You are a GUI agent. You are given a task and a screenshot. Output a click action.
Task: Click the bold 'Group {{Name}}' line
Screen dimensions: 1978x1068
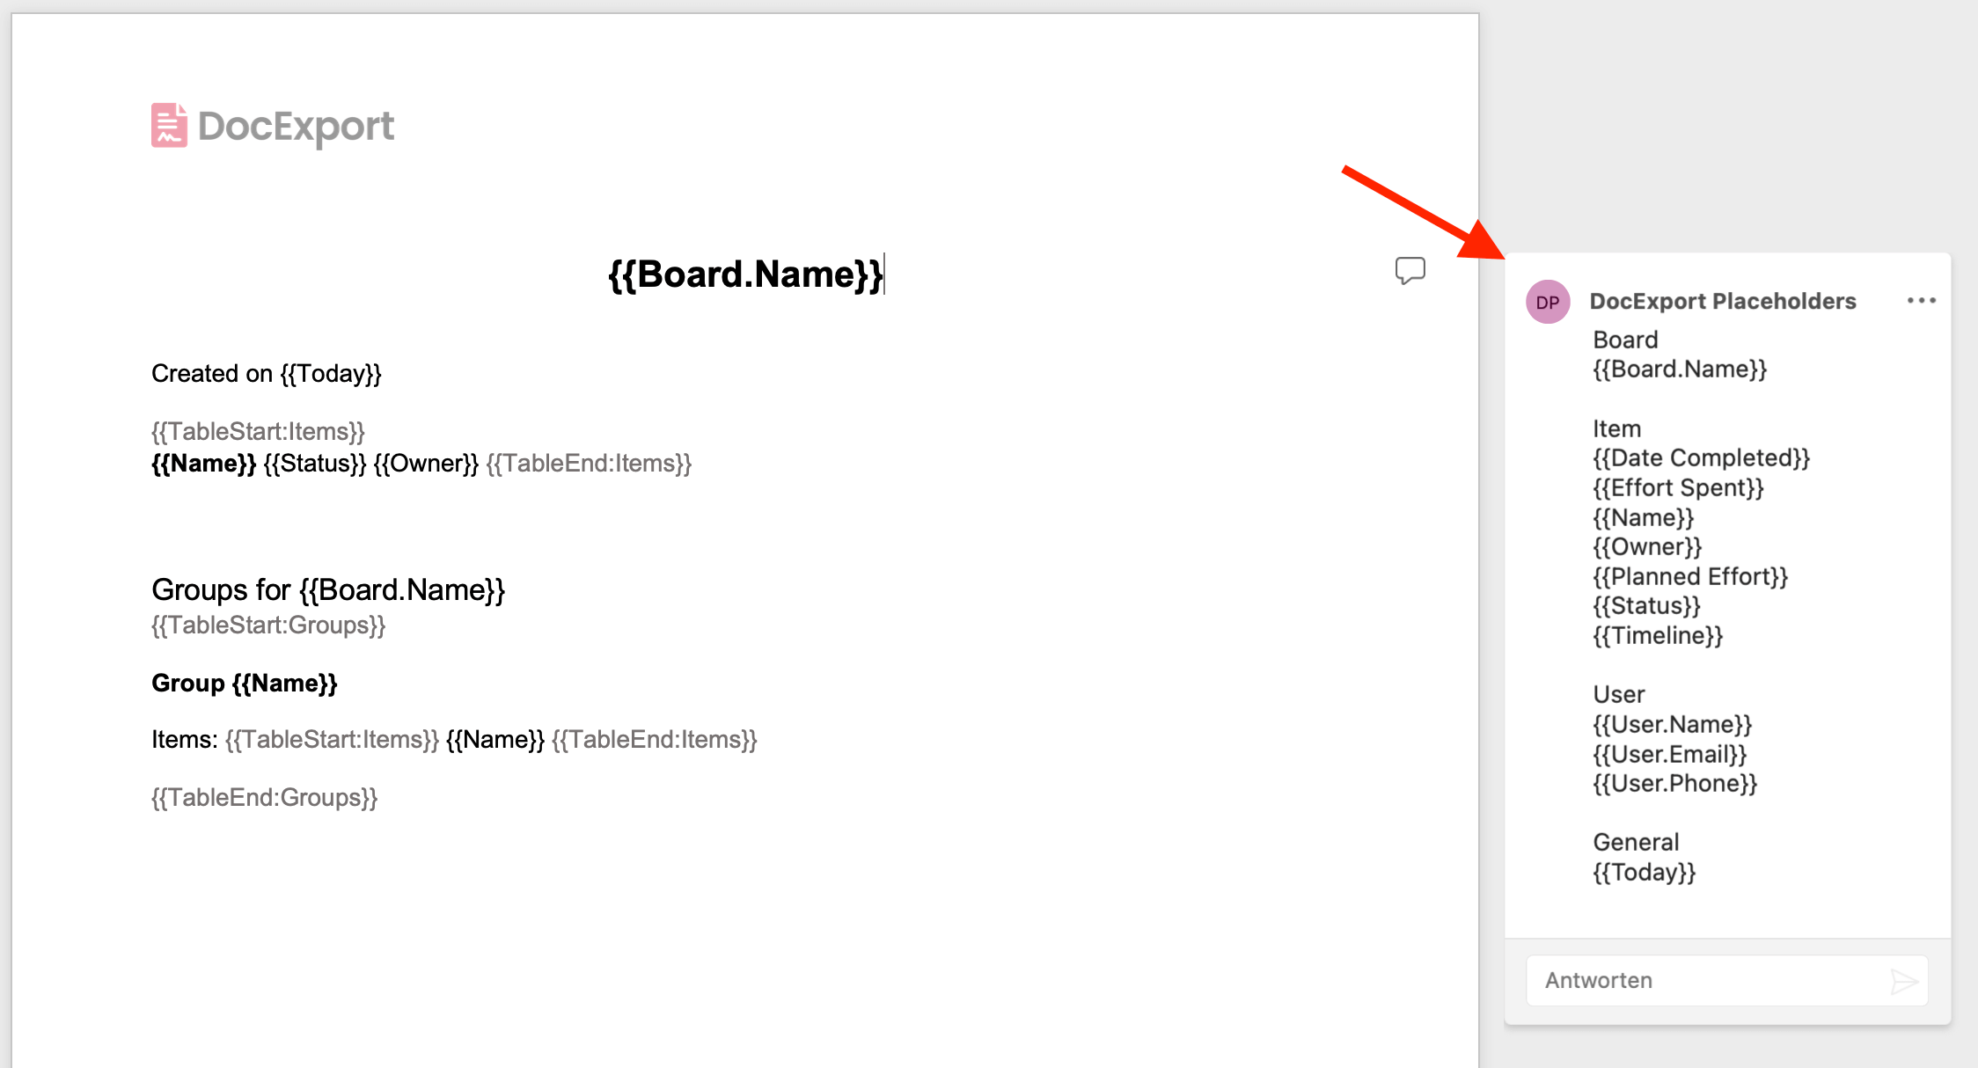245,684
